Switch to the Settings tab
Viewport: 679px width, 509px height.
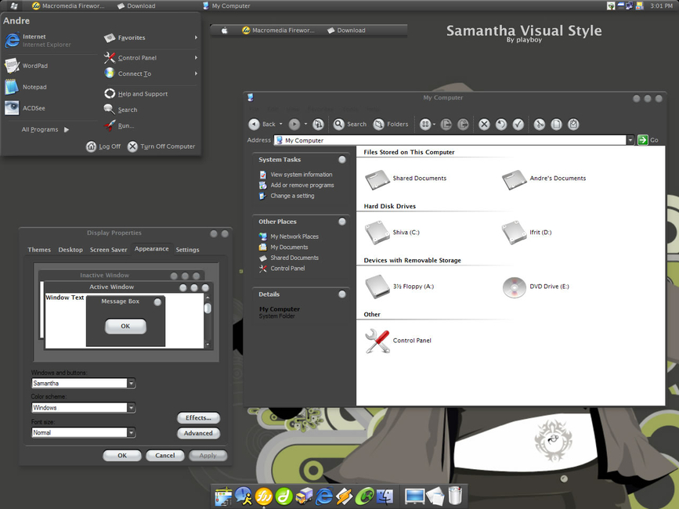[x=187, y=250]
